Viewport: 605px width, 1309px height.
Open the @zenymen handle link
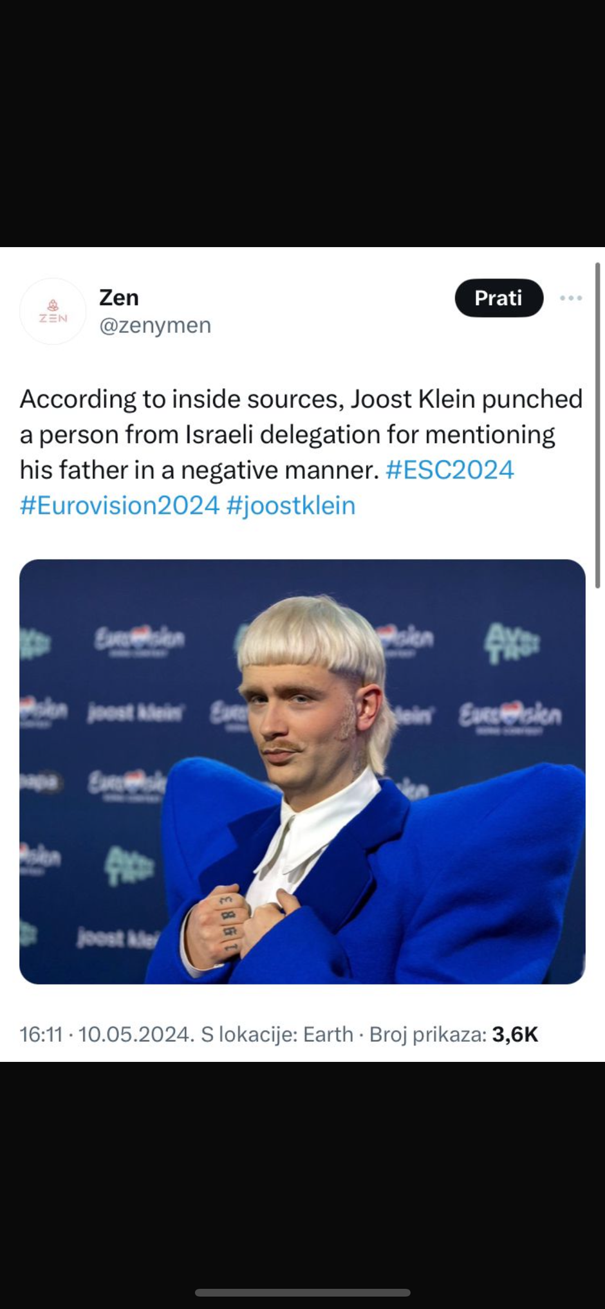(155, 326)
